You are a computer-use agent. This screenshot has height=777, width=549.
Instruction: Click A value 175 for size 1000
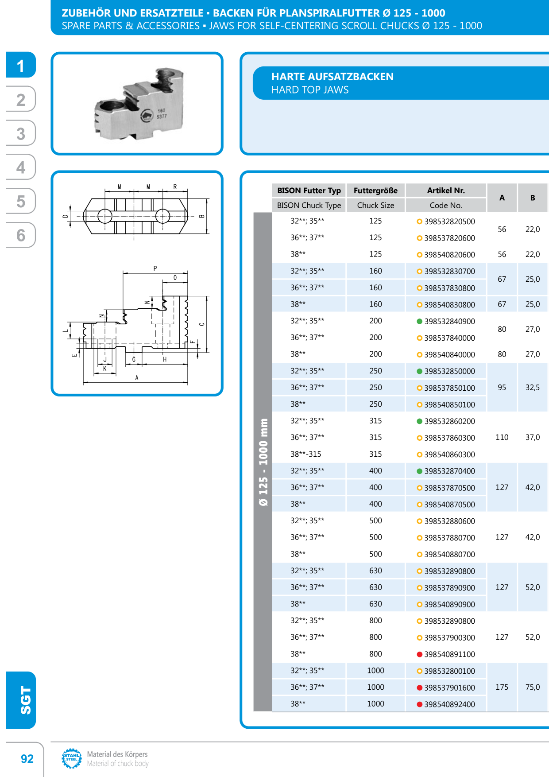coord(502,687)
